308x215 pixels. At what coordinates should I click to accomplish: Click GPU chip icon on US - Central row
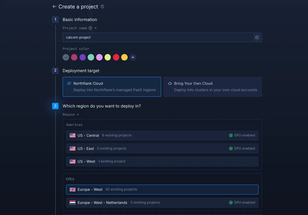[x=231, y=135]
